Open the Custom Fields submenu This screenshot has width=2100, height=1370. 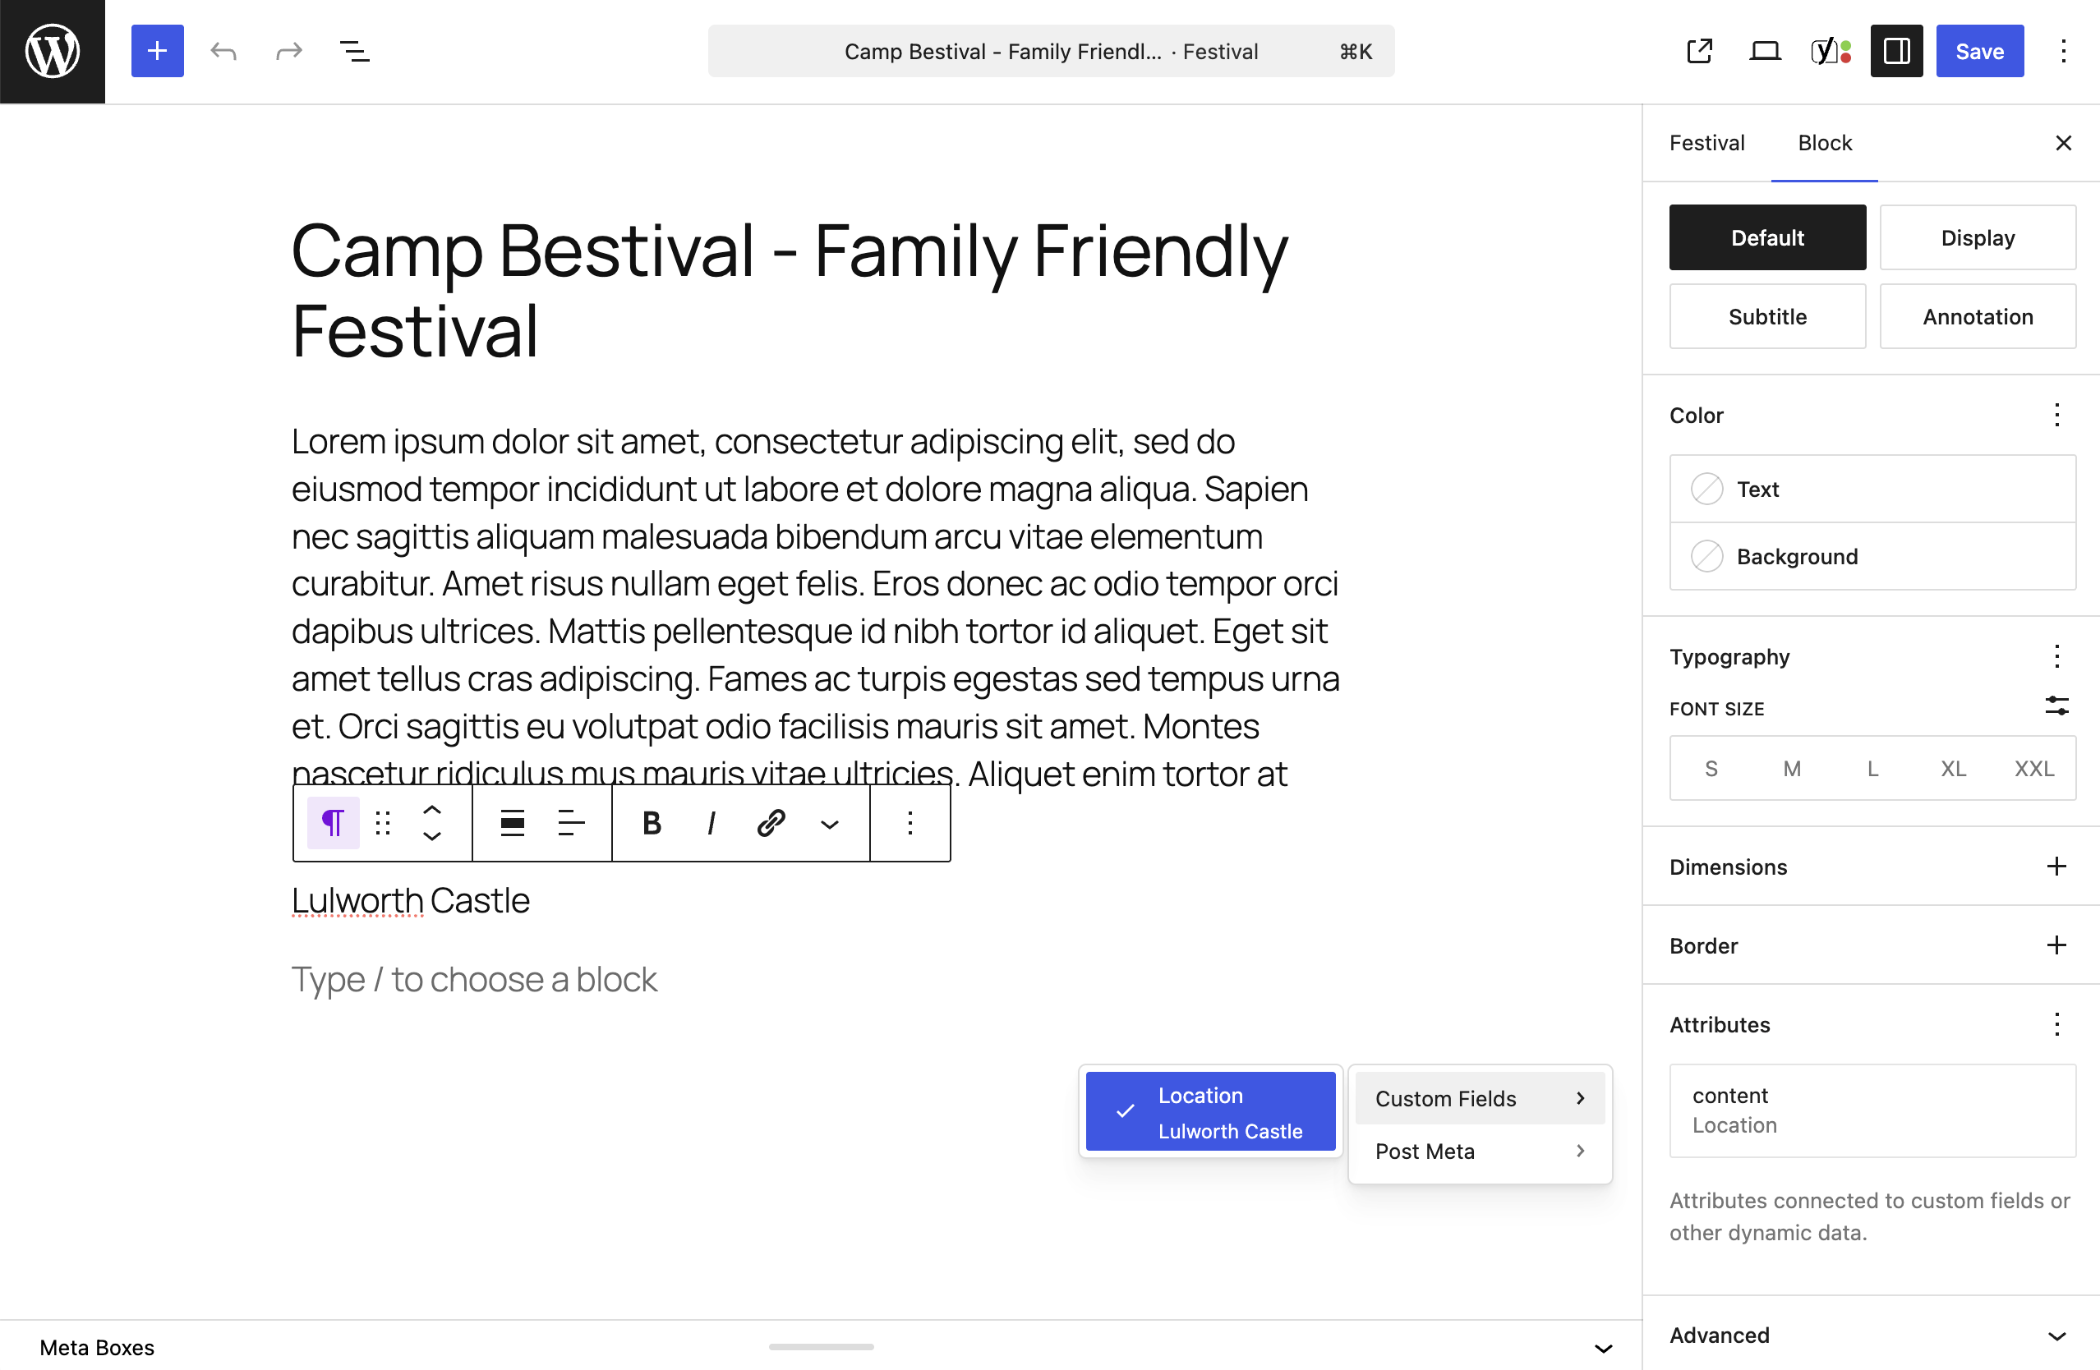click(x=1480, y=1098)
